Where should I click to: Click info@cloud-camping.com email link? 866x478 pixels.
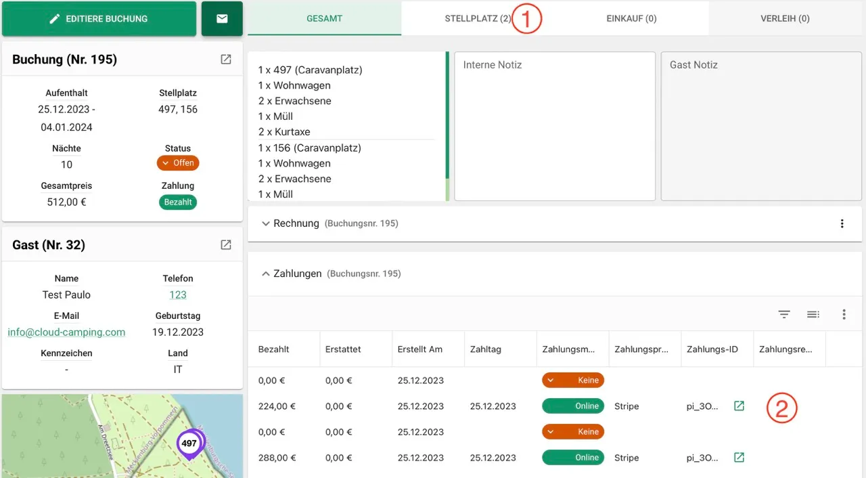pos(66,332)
